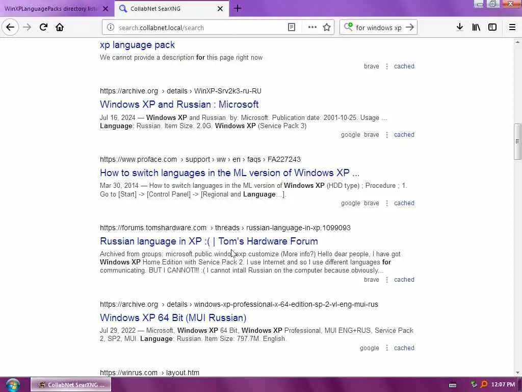Open the Windows Start menu

[x=12, y=385]
